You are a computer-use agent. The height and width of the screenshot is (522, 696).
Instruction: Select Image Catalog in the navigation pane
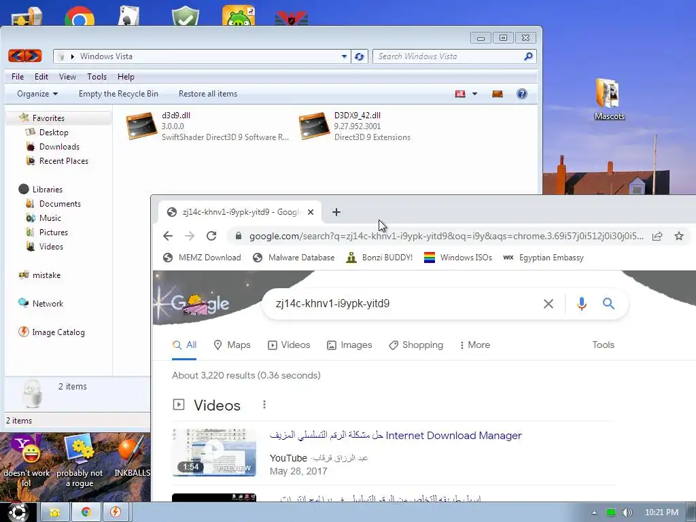pos(58,332)
